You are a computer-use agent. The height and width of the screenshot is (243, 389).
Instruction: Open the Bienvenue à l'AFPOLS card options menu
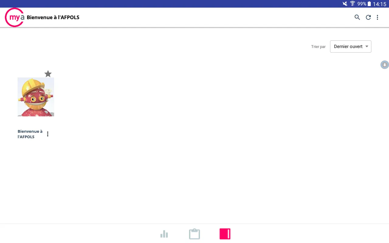click(48, 134)
